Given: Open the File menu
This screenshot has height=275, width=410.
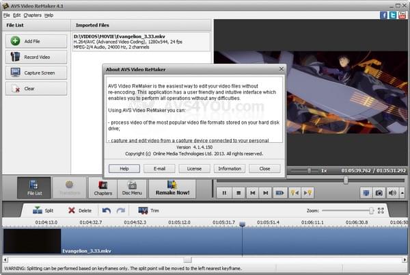Looking at the screenshot, I should coord(7,15).
